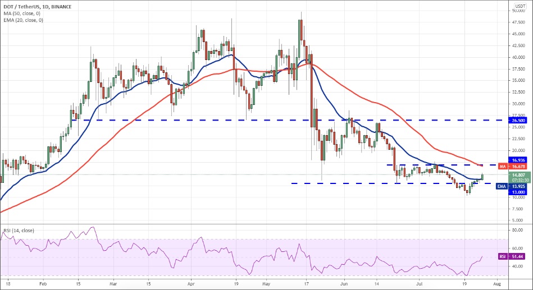Viewport: 533px width, 290px height.
Task: Click the 40.000 price scale label
Action: pyautogui.click(x=518, y=57)
